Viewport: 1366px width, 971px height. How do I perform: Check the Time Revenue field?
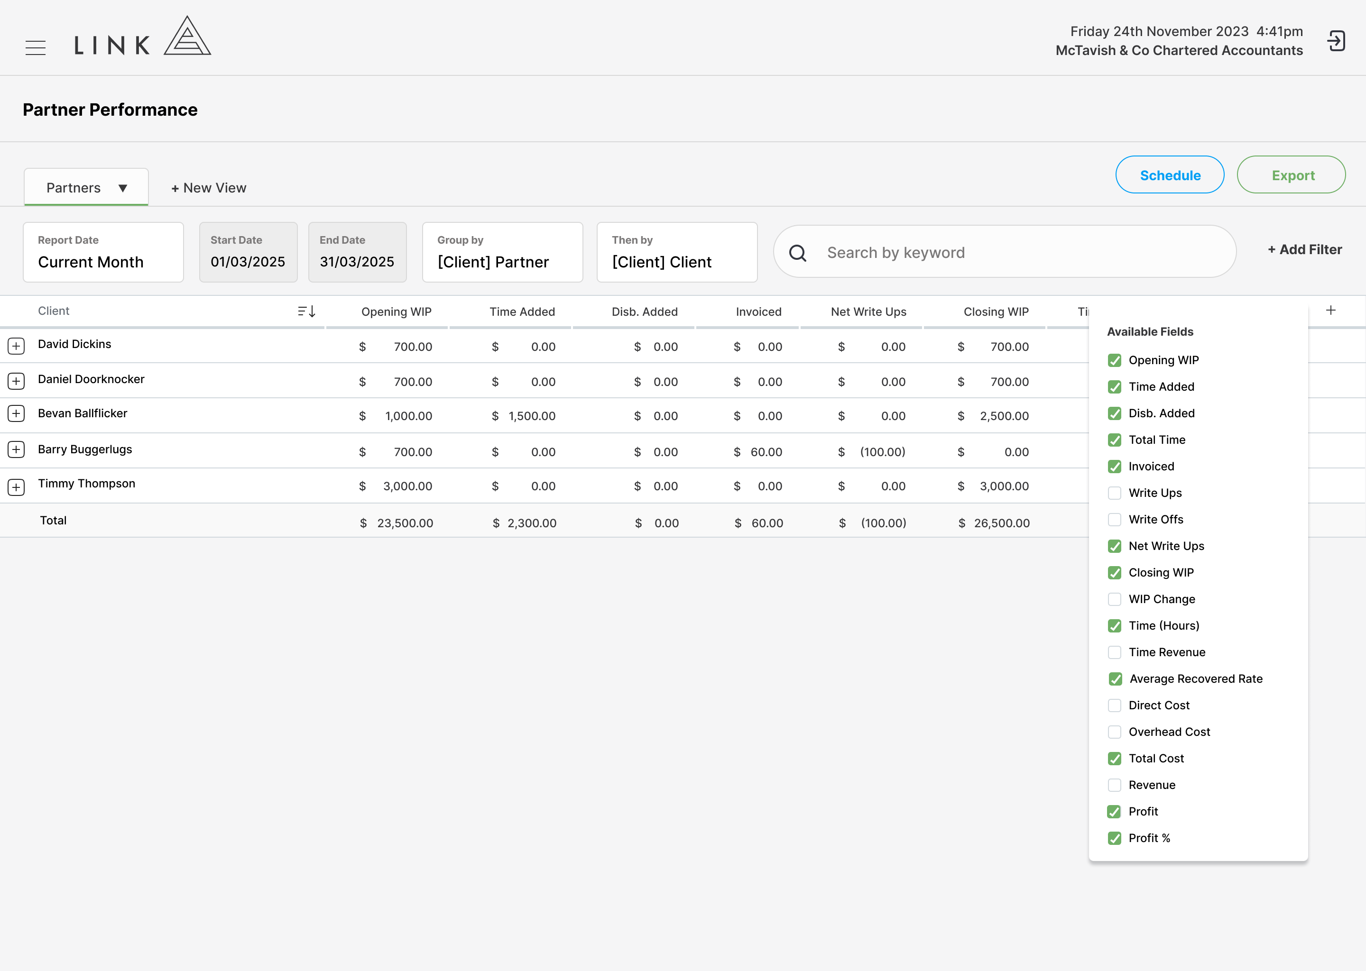tap(1114, 652)
